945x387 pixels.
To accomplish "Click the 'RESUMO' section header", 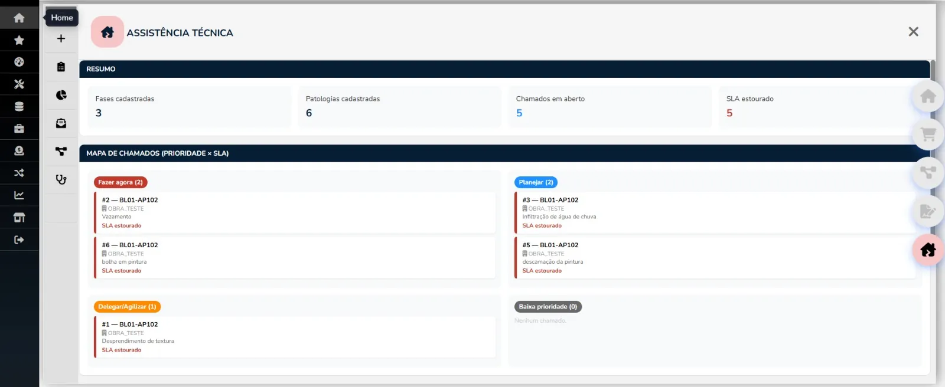I will pyautogui.click(x=505, y=69).
